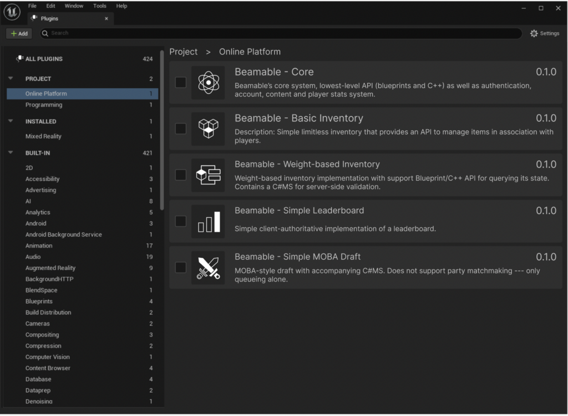The image size is (568, 416).
Task: Enable the Beamable Core plugin checkbox
Action: [x=180, y=82]
